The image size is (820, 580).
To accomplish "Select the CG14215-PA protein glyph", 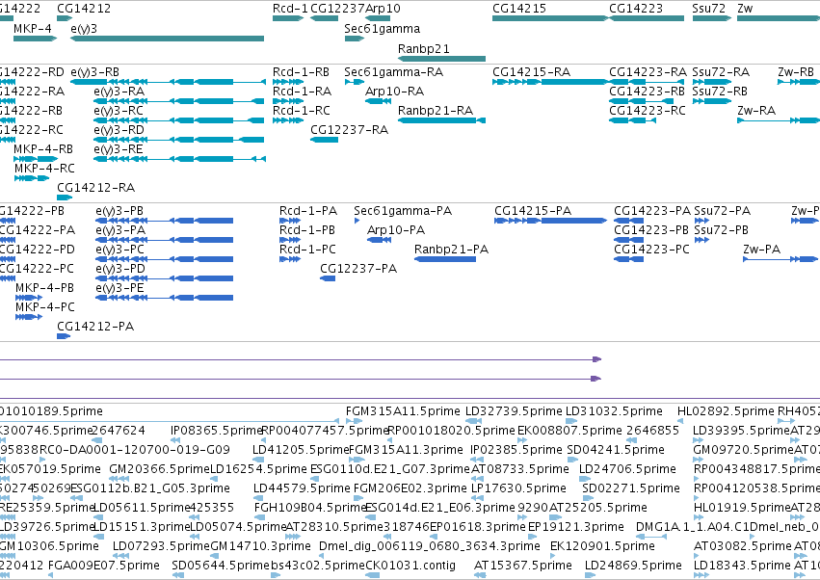I will 550,221.
